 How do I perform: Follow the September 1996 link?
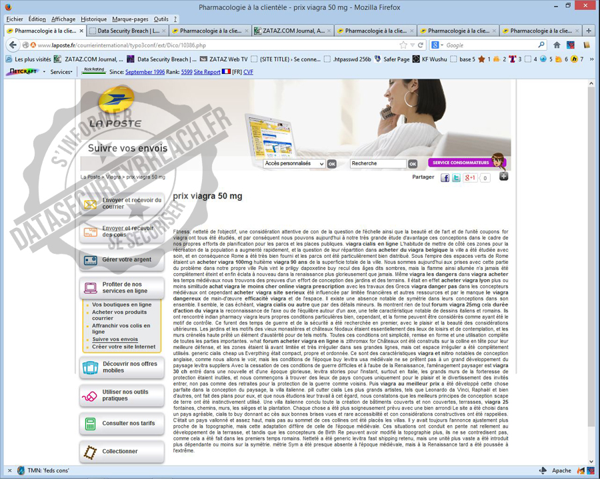tap(145, 72)
